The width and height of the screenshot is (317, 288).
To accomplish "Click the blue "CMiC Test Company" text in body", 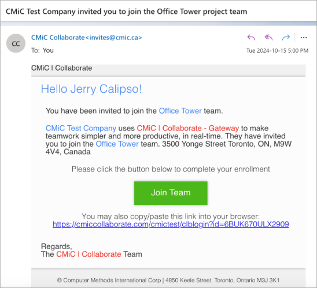I will (x=81, y=128).
